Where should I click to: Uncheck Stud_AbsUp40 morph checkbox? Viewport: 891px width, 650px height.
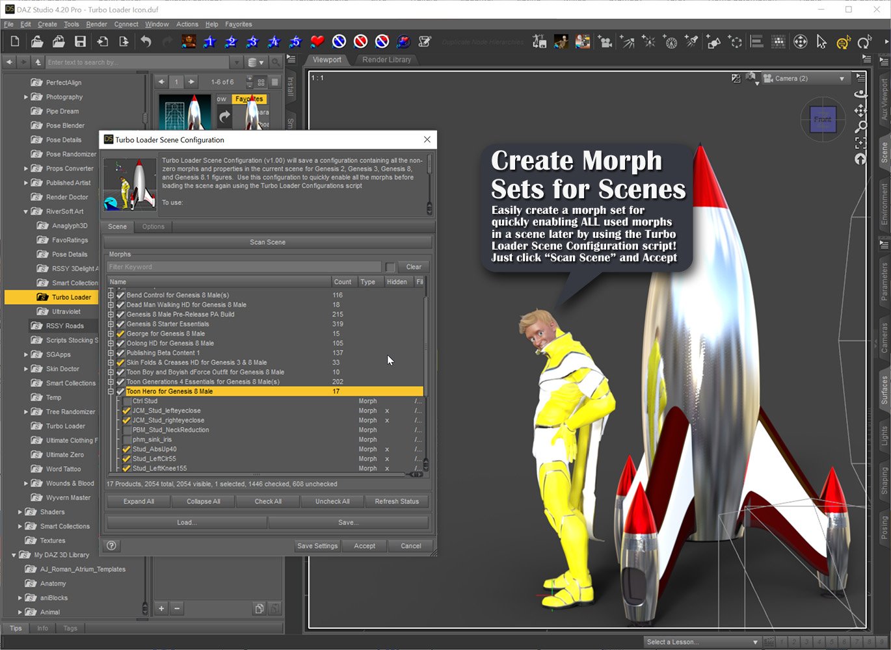pos(127,449)
